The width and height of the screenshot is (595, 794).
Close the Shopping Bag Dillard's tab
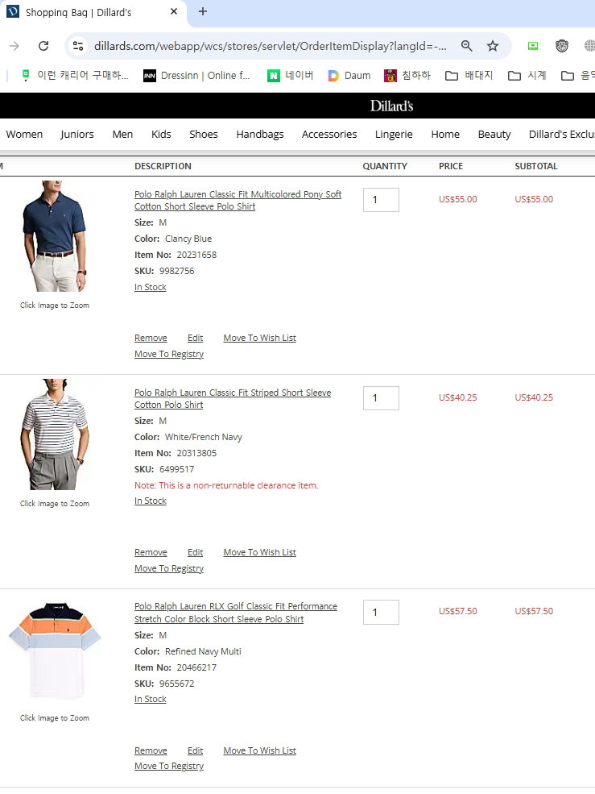click(174, 11)
